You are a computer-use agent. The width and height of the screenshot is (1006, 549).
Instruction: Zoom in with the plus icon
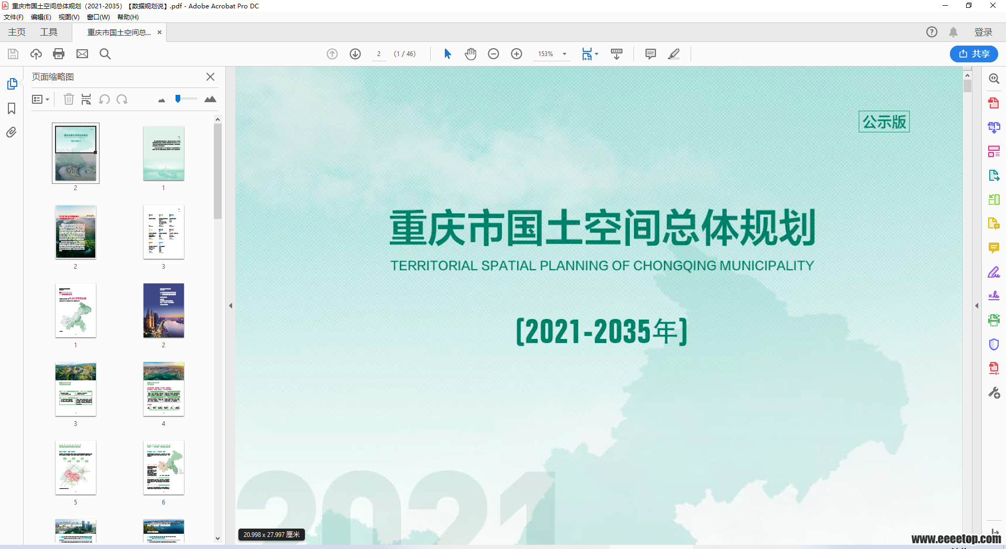(517, 54)
